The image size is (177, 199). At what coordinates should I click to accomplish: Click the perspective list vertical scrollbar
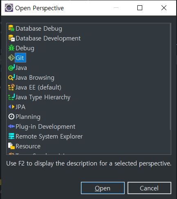tap(170, 77)
